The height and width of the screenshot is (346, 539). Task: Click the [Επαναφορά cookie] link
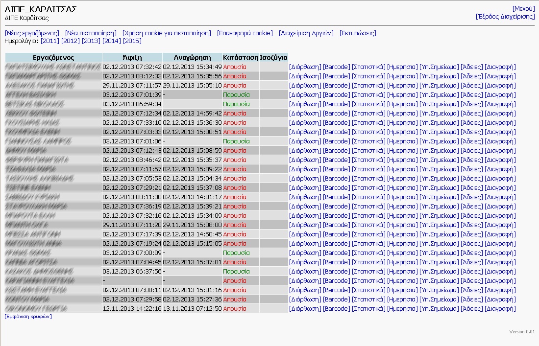pyautogui.click(x=245, y=33)
